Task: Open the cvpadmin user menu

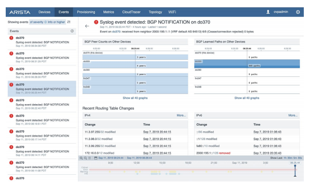Action: 281,12
